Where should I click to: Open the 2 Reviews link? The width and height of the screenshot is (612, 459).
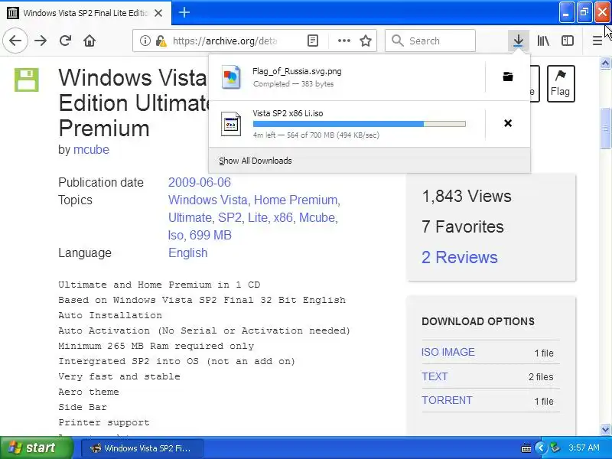click(x=460, y=257)
